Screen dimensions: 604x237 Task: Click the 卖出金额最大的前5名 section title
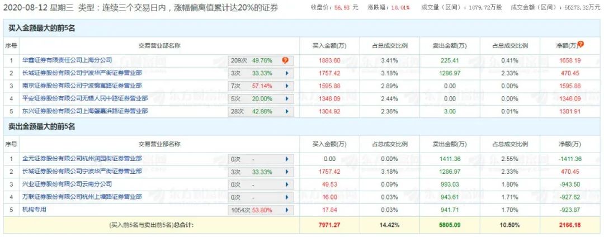tap(41, 127)
